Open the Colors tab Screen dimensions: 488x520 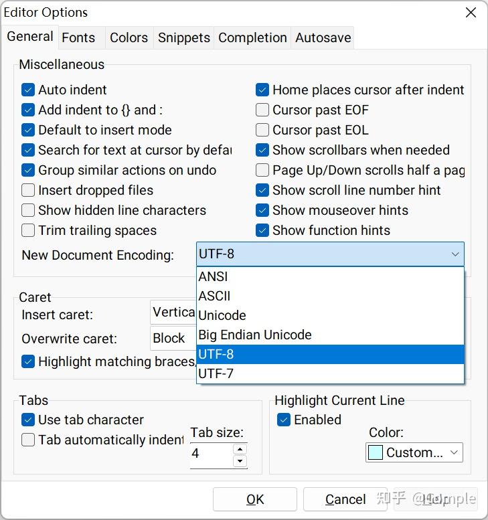point(129,37)
